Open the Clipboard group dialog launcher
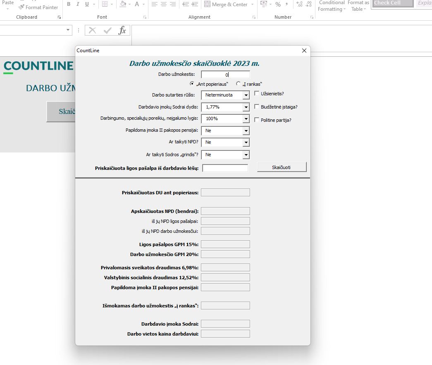Viewport: 432px width, 365px height. 59,17
